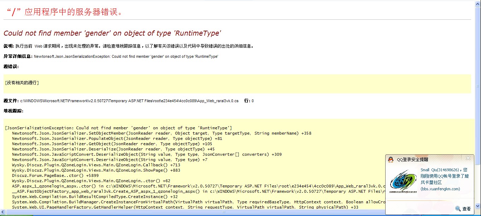Image resolution: width=481 pixels, height=216 pixels.
Task: Click the QZoneLogin.ShowPage() +883 line
Action: click(96, 170)
